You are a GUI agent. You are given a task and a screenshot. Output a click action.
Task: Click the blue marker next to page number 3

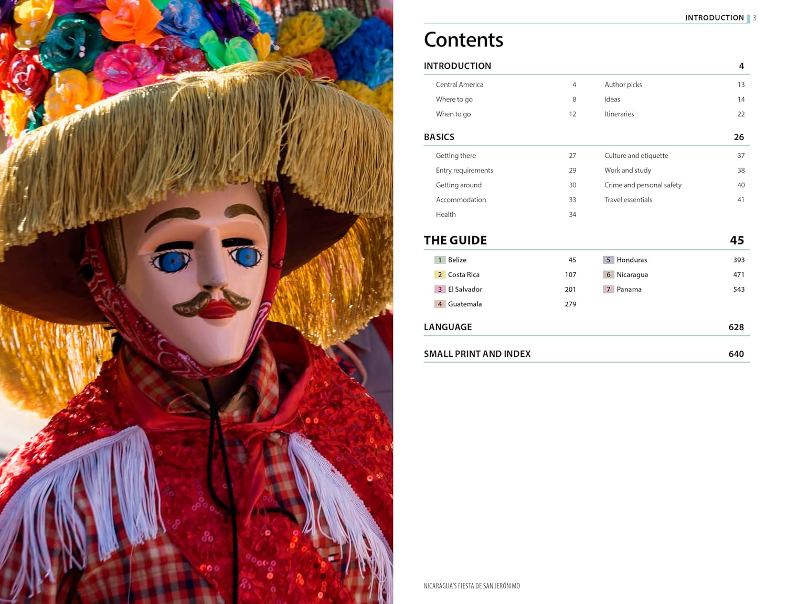pyautogui.click(x=749, y=17)
